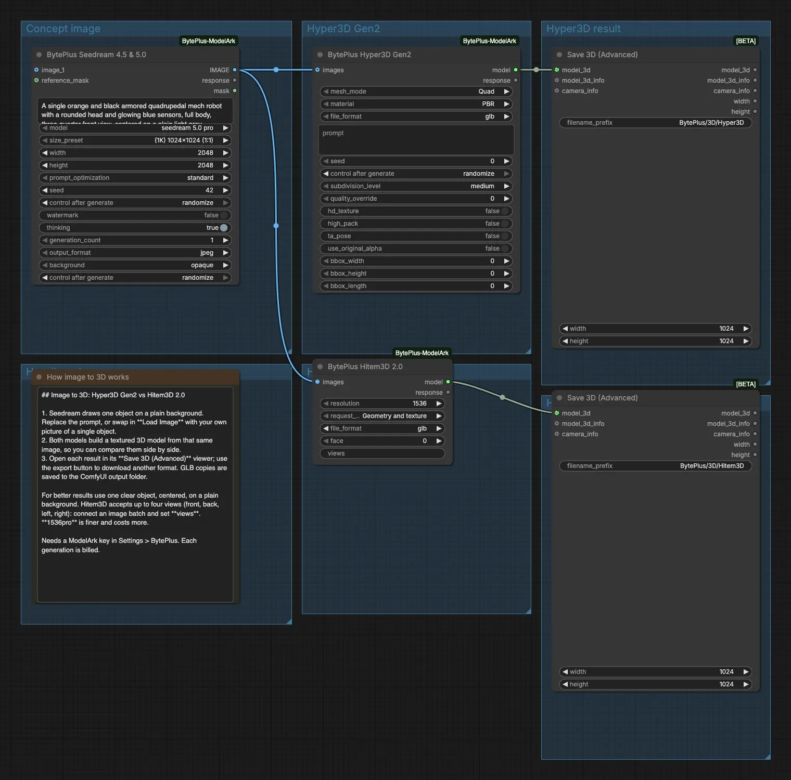Image resolution: width=791 pixels, height=780 pixels.
Task: Click model_3d input socket on Hyper3D Save node
Action: pyautogui.click(x=557, y=70)
